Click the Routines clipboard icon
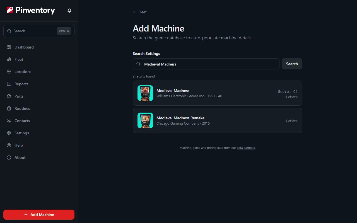 point(9,108)
